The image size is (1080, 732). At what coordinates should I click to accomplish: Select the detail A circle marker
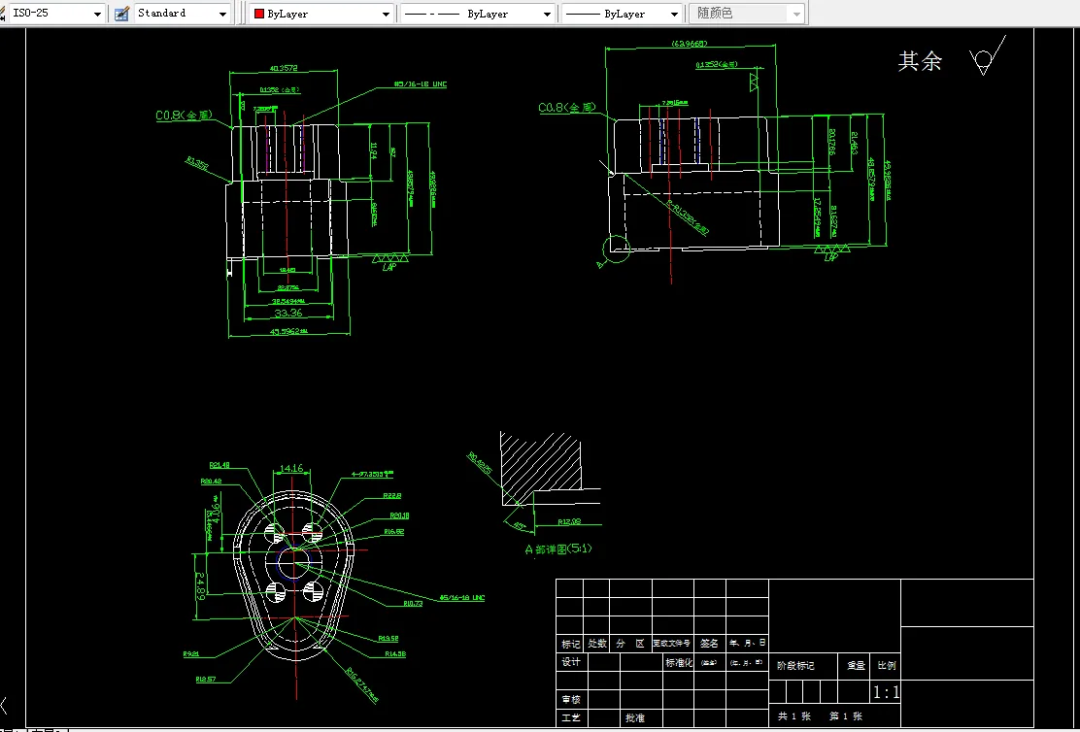coord(617,249)
